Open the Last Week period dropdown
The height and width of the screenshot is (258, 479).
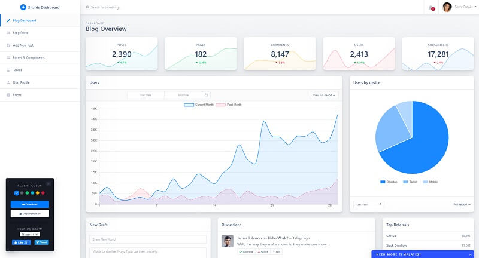368,204
